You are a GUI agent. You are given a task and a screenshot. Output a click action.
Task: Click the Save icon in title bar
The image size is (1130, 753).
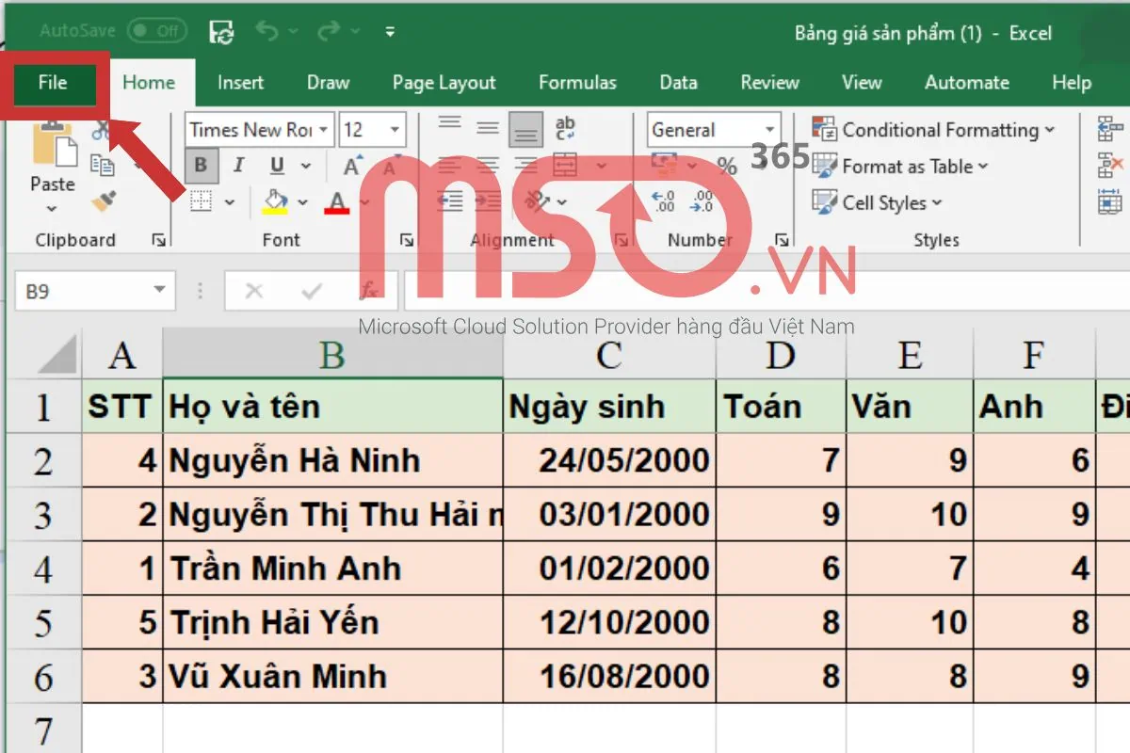tap(222, 32)
